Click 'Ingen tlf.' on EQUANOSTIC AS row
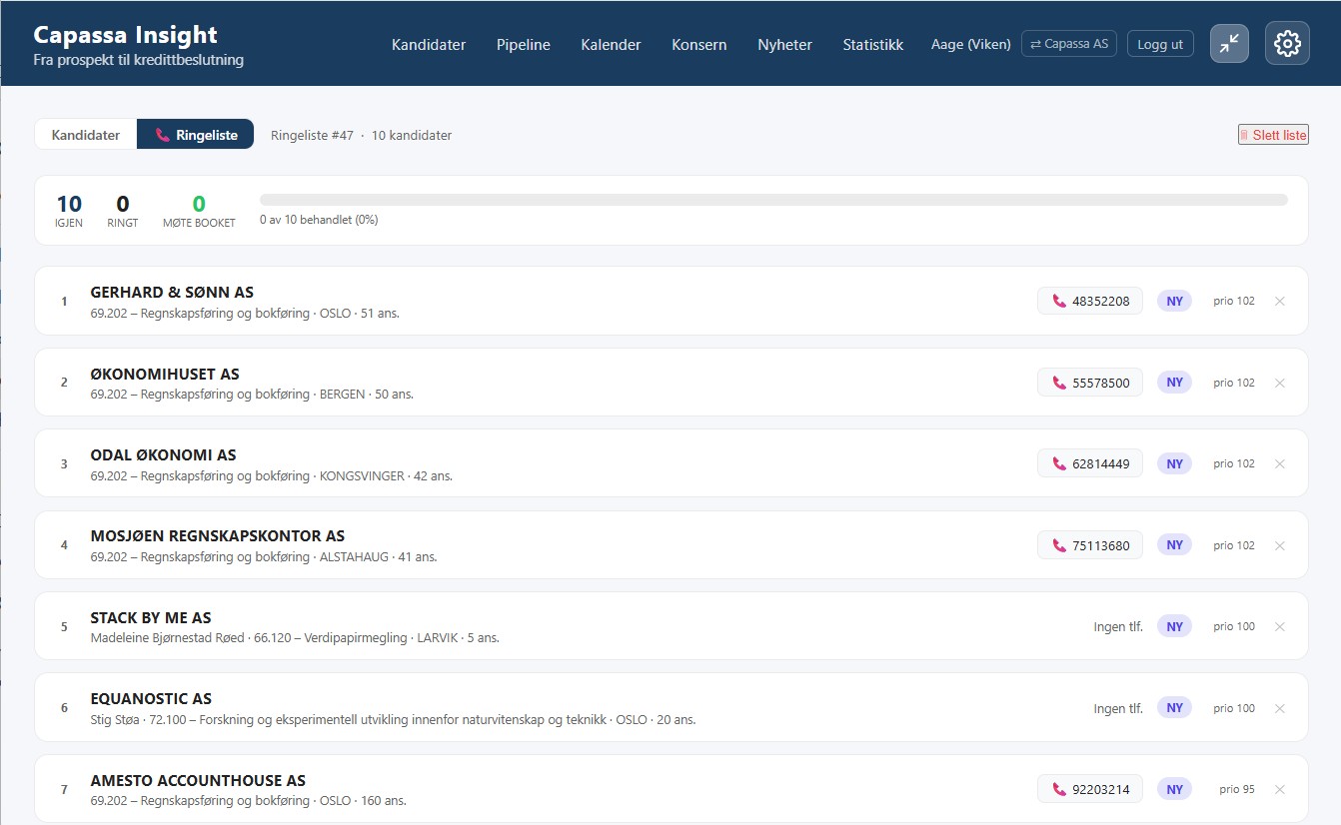The height and width of the screenshot is (825, 1341). point(1118,708)
